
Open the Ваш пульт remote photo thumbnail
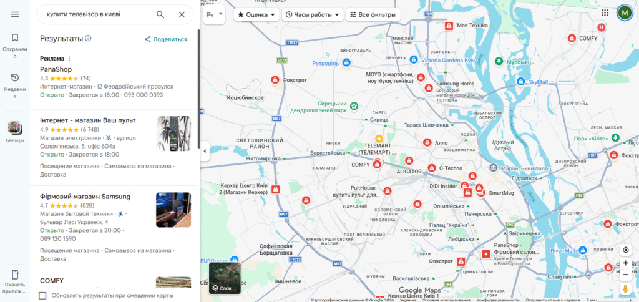pos(174,134)
